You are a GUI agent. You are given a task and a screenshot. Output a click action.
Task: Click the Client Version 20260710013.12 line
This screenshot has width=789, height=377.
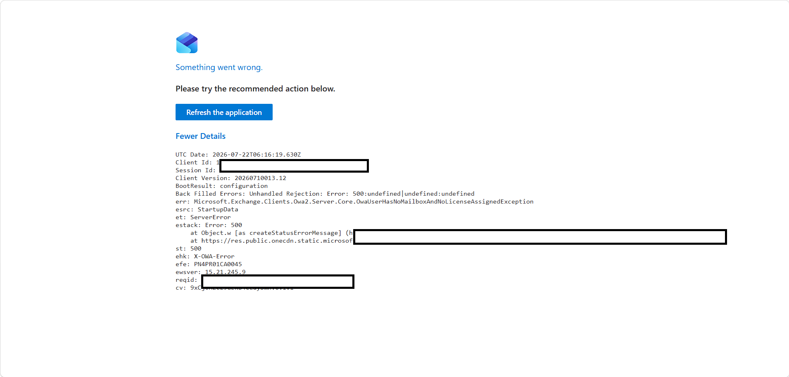(231, 178)
